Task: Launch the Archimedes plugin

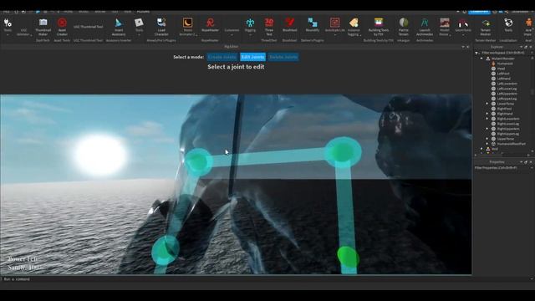Action: tap(425, 27)
